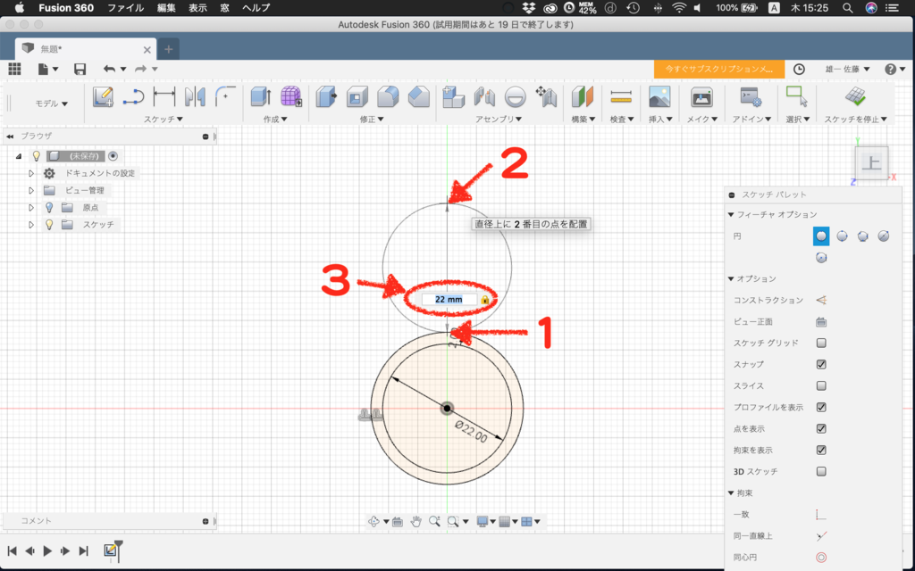The width and height of the screenshot is (915, 571).
Task: Open the アセンブリ toolbar dropdown
Action: tap(499, 119)
